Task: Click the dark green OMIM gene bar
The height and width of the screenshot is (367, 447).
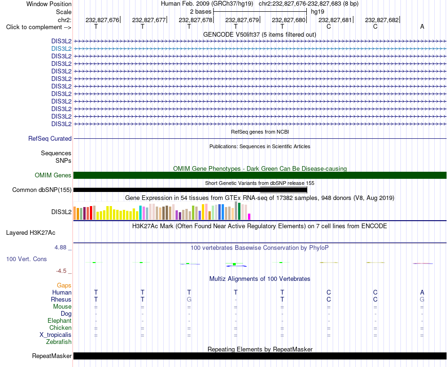Action: [x=260, y=176]
